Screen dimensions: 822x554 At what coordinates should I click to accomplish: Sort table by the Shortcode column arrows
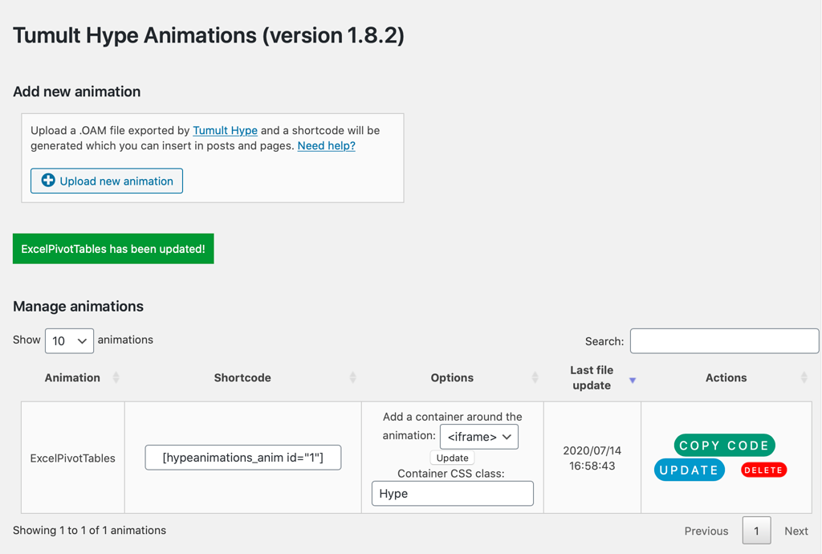click(x=353, y=377)
